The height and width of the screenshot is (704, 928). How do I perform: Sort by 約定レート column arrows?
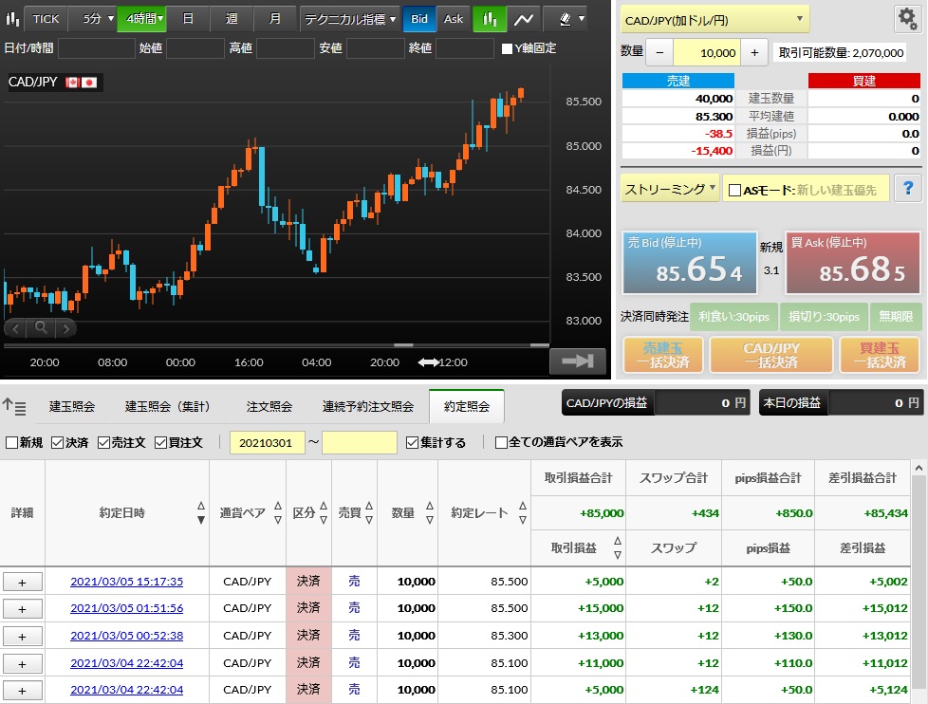tap(523, 513)
